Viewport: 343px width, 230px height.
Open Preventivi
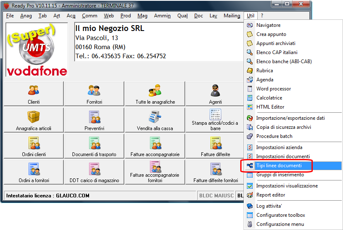[x=94, y=120]
